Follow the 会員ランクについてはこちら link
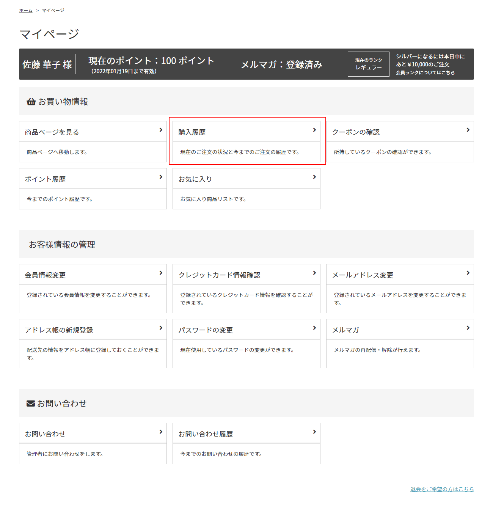 tap(425, 72)
